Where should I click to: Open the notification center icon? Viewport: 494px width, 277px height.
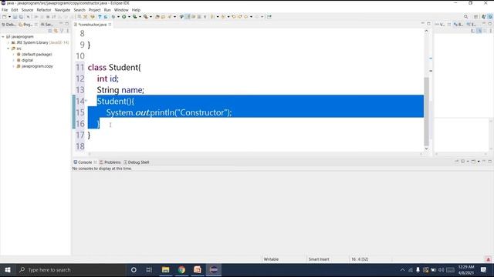484,270
